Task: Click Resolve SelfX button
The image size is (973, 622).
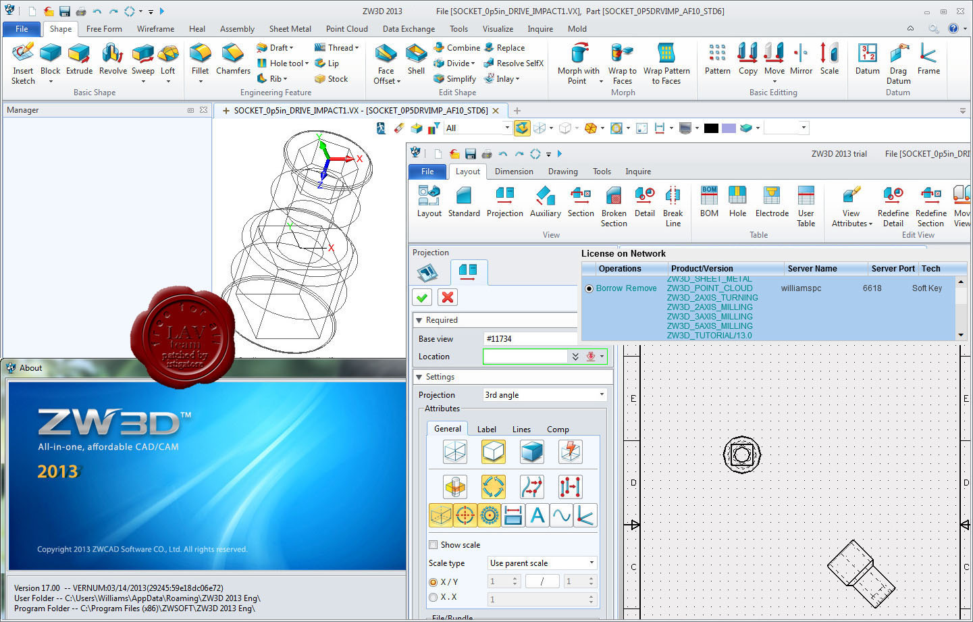Action: click(x=513, y=63)
